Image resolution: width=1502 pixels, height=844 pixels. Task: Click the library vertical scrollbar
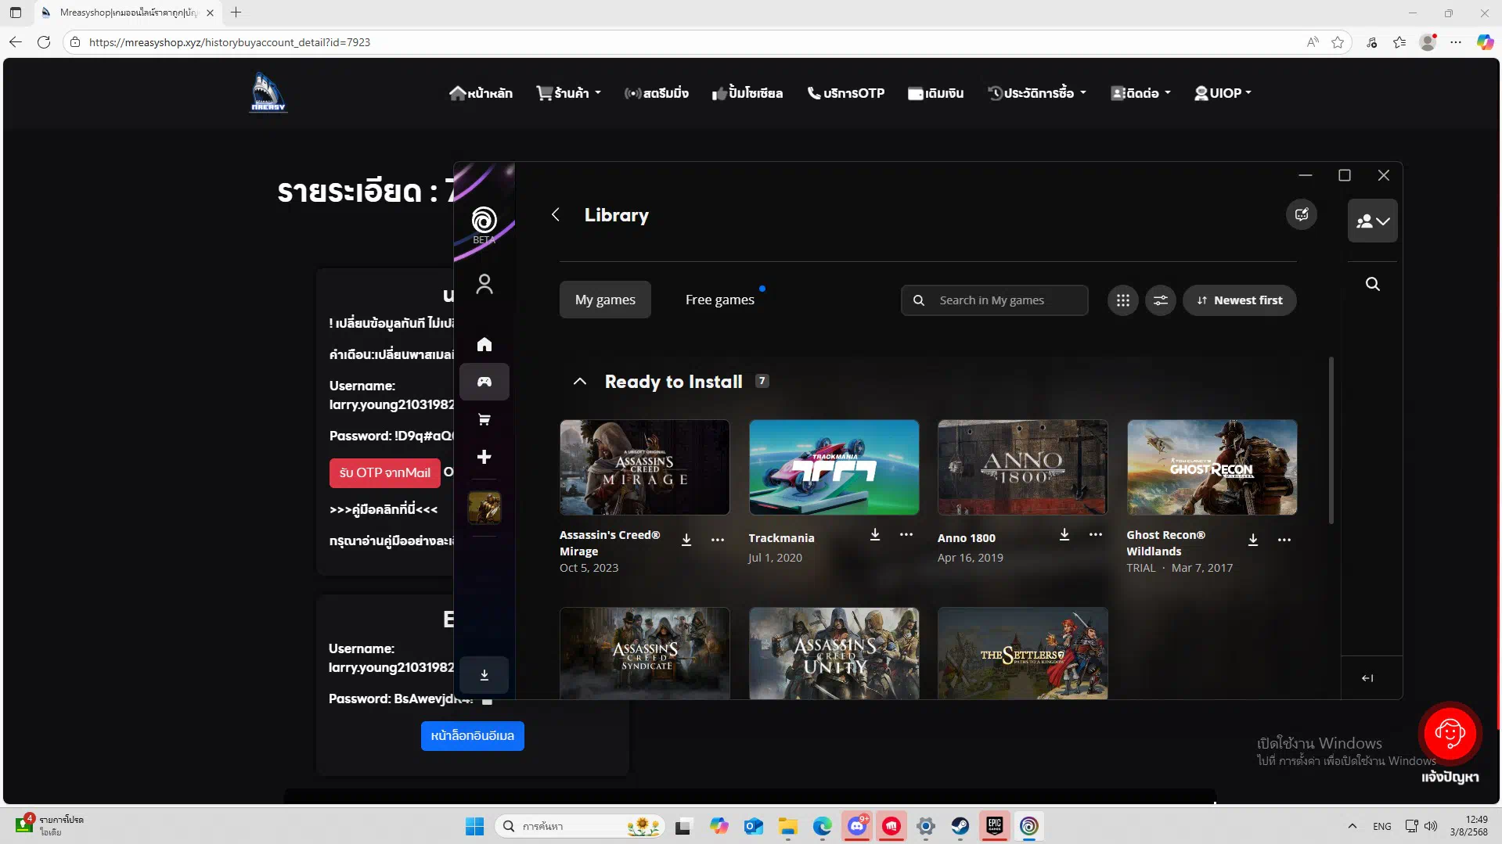(x=1331, y=440)
